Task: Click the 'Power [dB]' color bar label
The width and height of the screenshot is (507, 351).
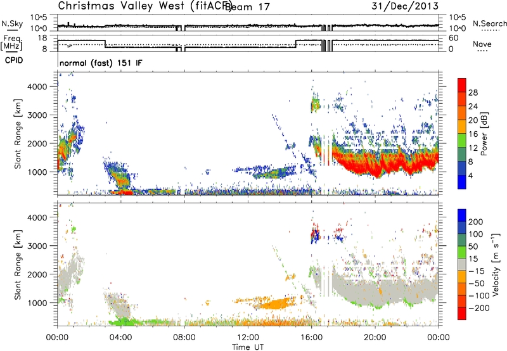Action: pos(484,134)
